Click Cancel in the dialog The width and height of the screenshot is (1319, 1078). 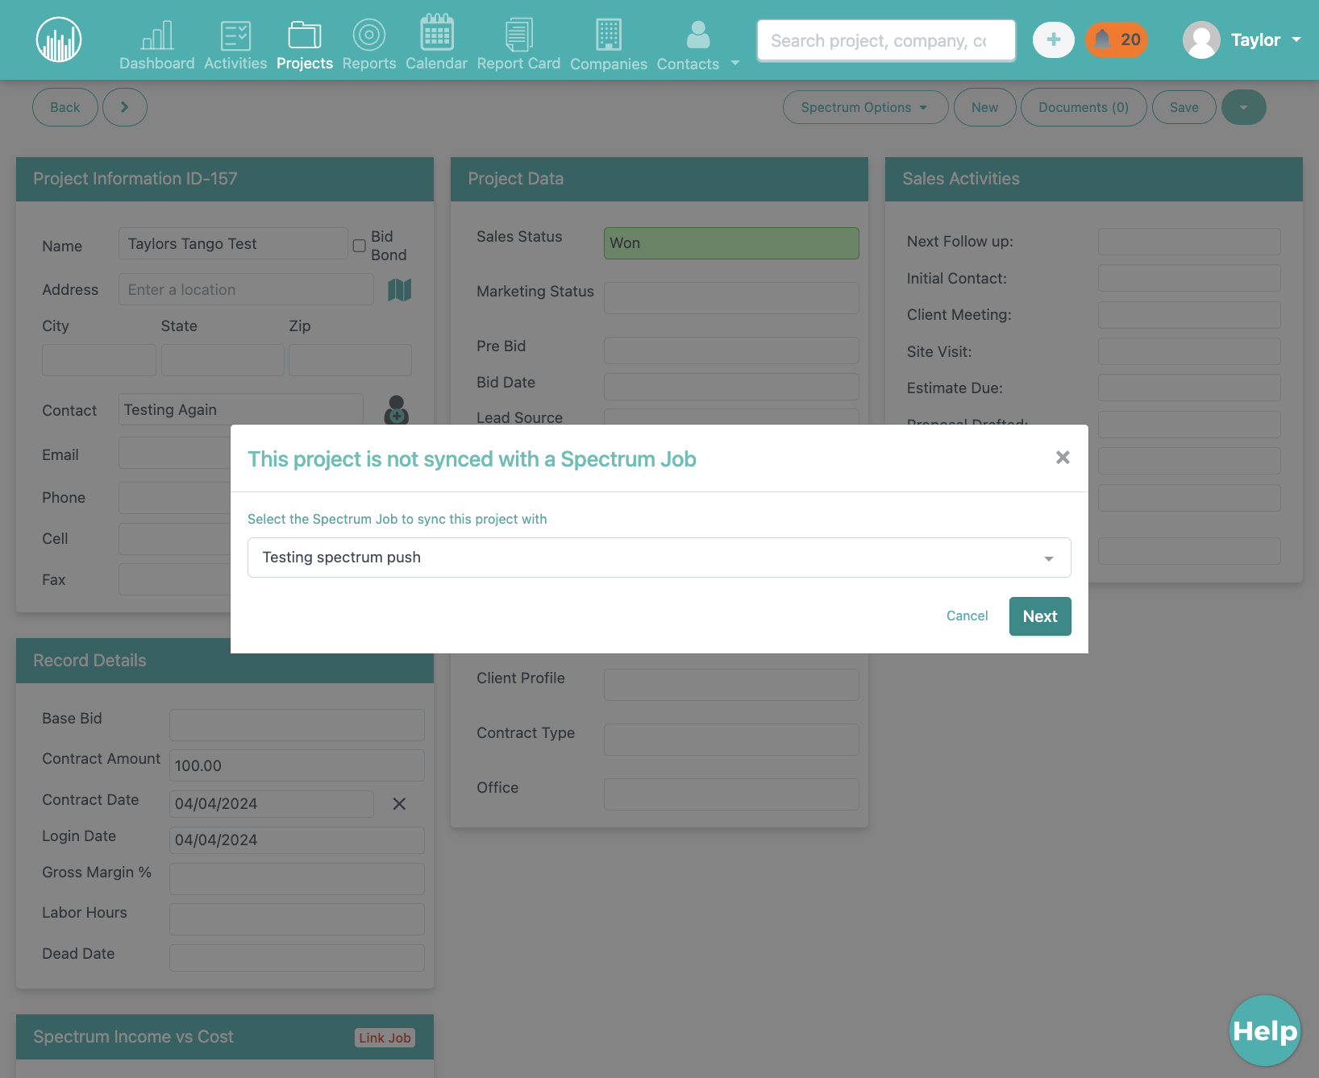tap(967, 616)
